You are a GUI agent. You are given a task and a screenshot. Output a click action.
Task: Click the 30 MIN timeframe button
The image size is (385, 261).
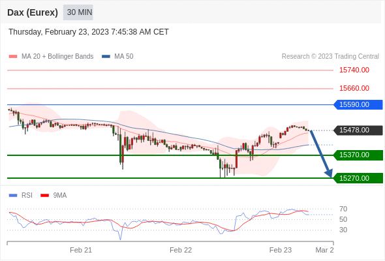click(78, 12)
